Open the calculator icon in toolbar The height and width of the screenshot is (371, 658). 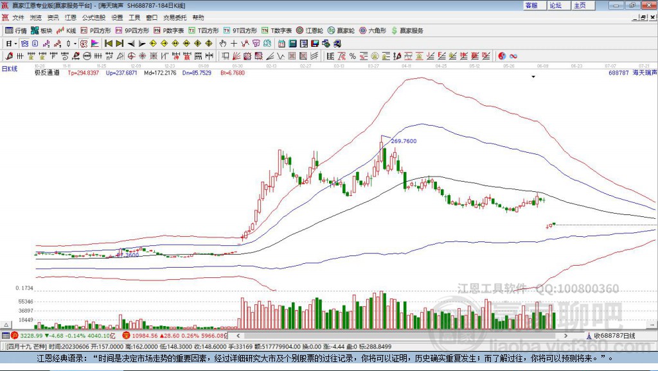coord(292,43)
